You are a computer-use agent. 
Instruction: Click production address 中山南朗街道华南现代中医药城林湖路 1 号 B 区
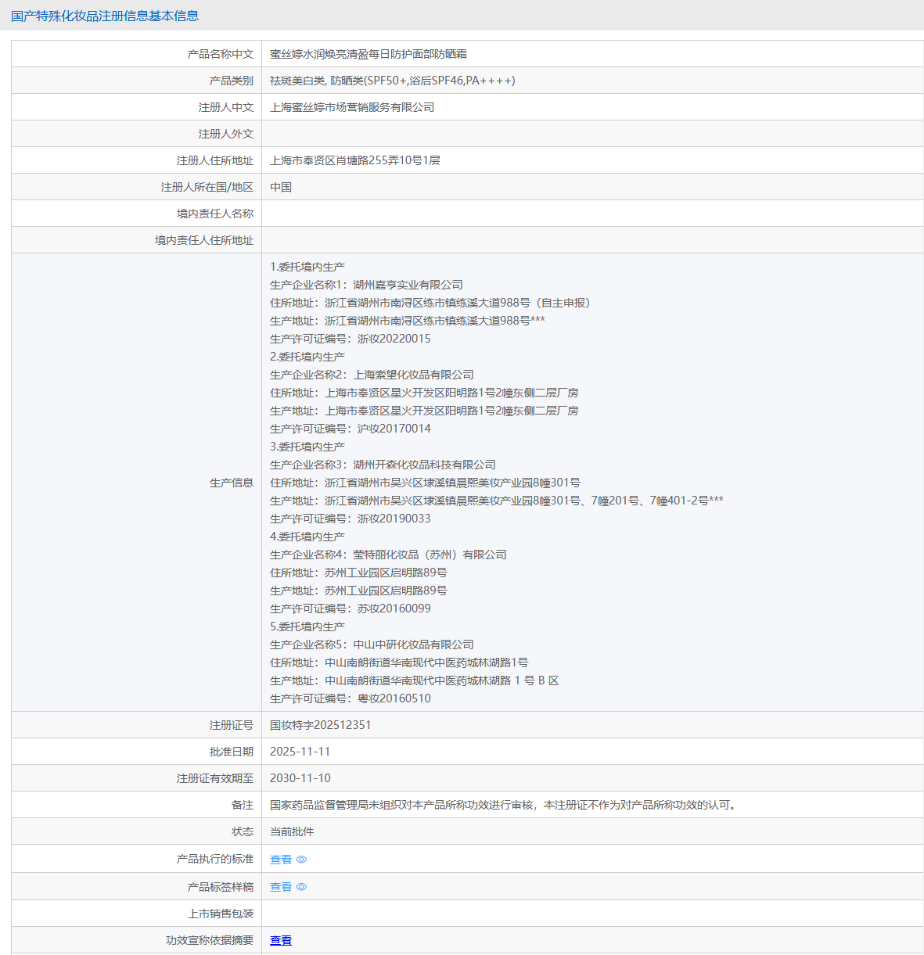(x=442, y=680)
